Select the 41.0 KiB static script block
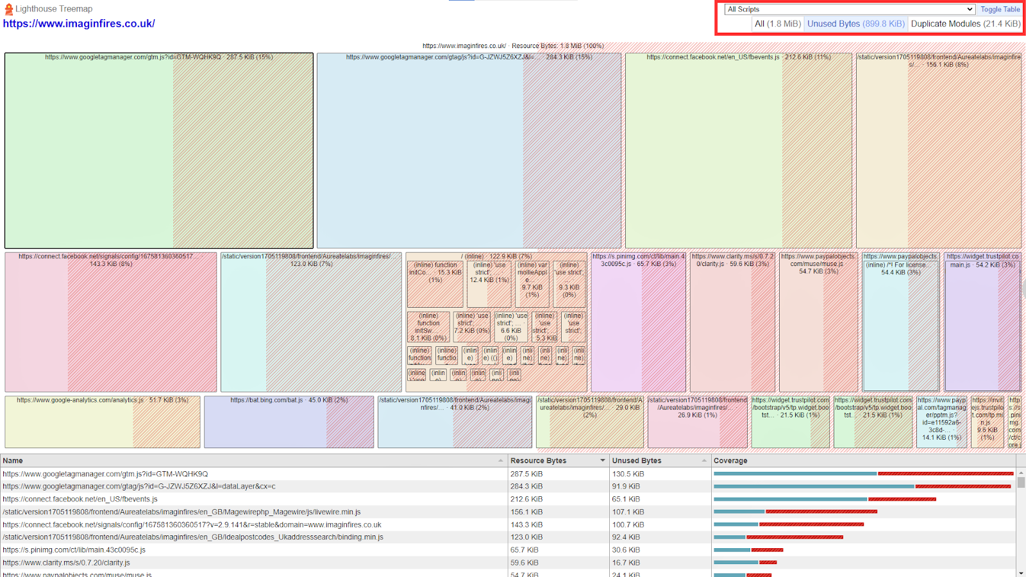This screenshot has height=577, width=1026. (x=455, y=422)
